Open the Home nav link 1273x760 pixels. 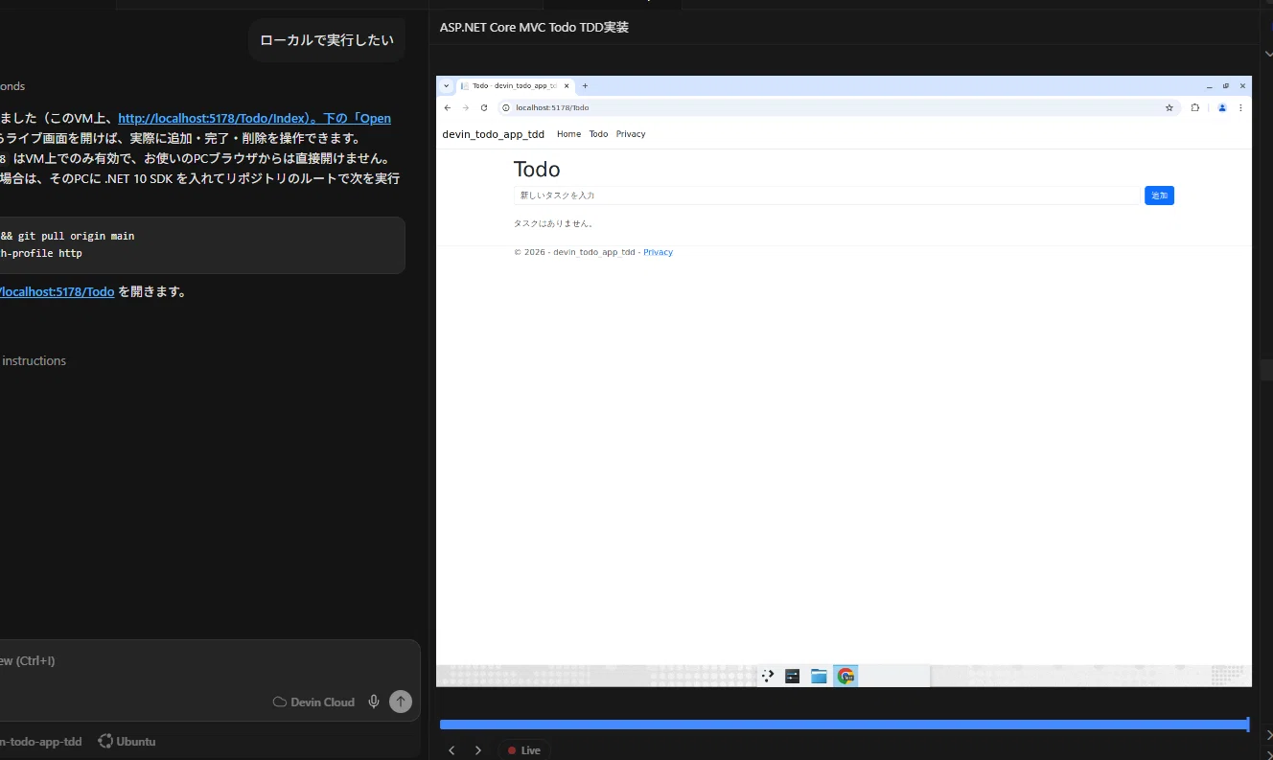pos(568,134)
